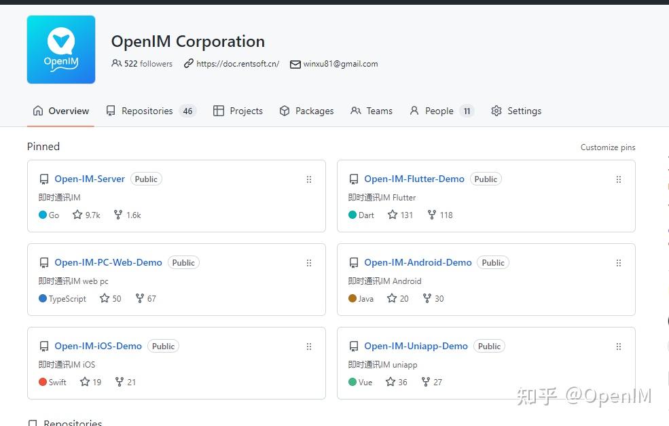Open the Open-IM-PC-Web-Demo repository link
This screenshot has height=426, width=669.
pos(109,262)
